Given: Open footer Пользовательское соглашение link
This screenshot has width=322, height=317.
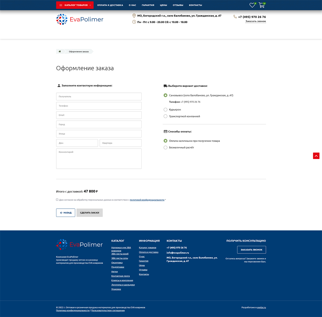Looking at the screenshot, I should (108, 311).
